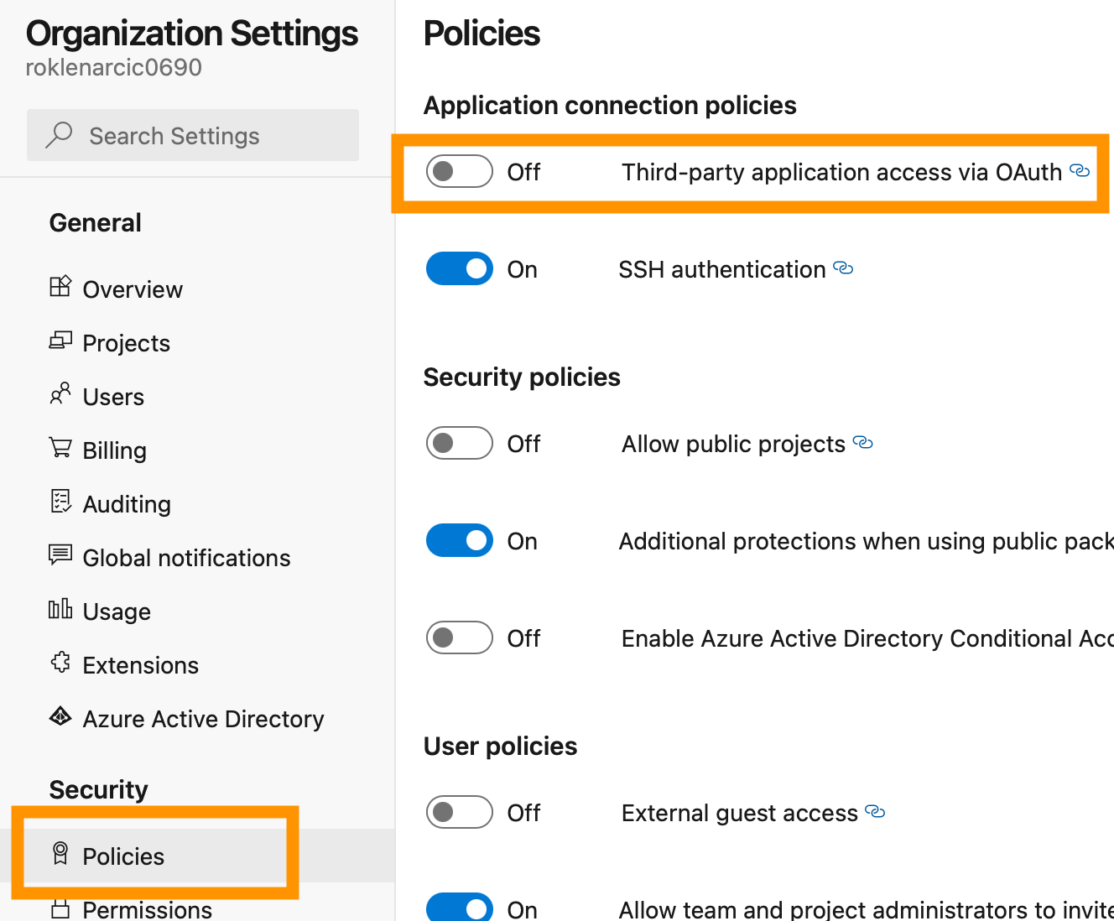
Task: Click the Extensions puzzle icon
Action: coord(60,663)
